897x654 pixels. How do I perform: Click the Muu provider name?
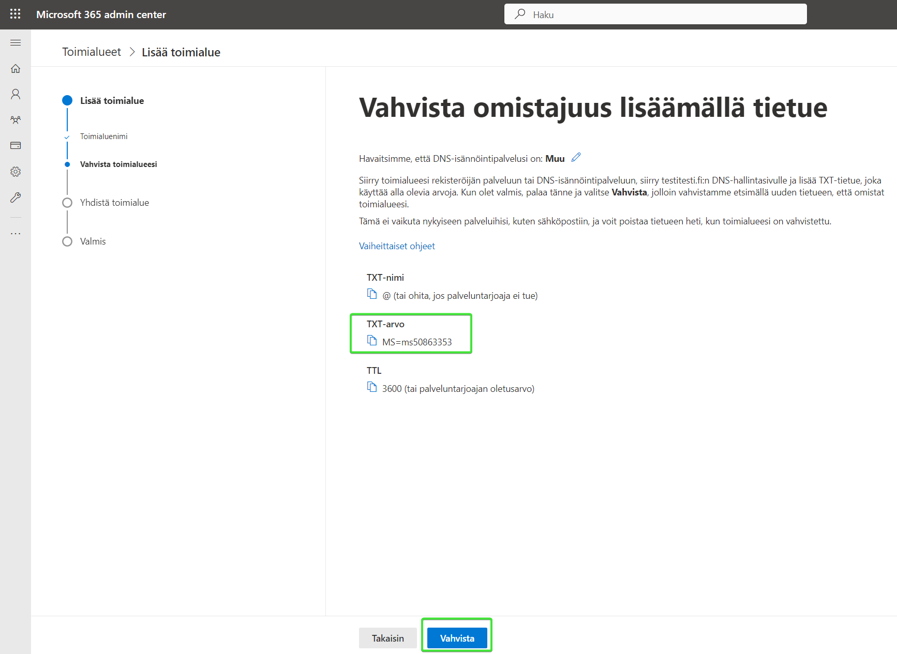(555, 159)
